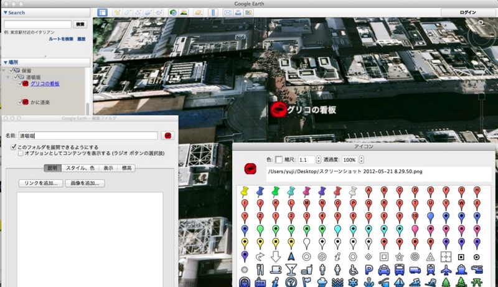The width and height of the screenshot is (498, 287).
Task: Choose the green pushpin in the icon palette
Action: [x=275, y=192]
